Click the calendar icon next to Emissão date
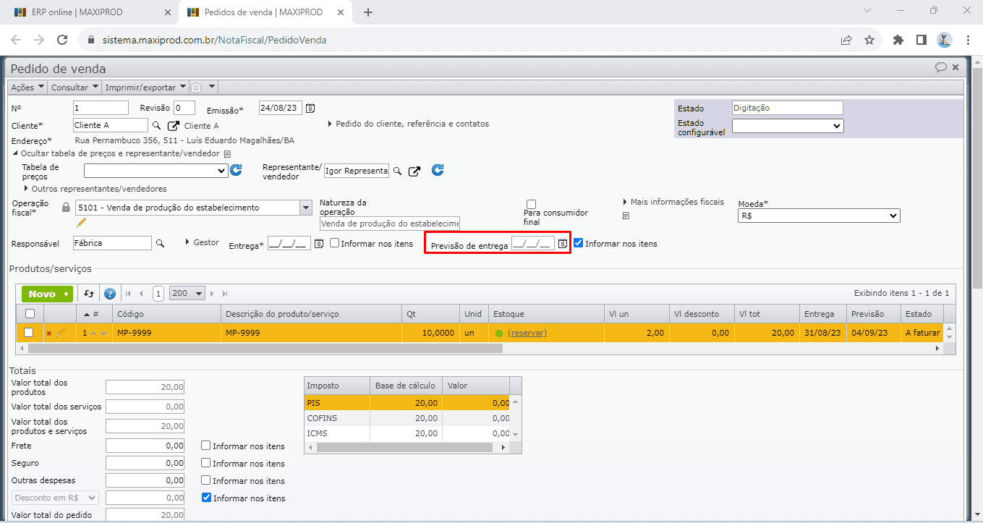 pyautogui.click(x=310, y=109)
